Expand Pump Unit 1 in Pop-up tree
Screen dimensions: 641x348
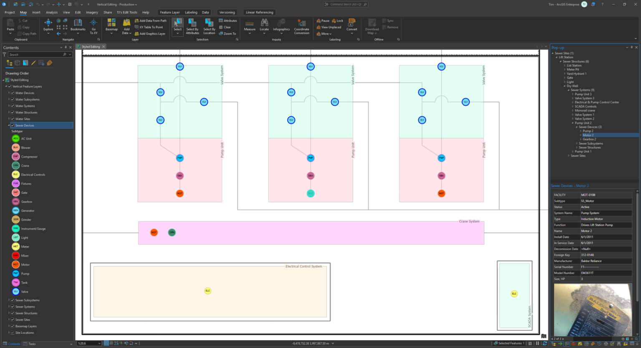[x=573, y=152]
